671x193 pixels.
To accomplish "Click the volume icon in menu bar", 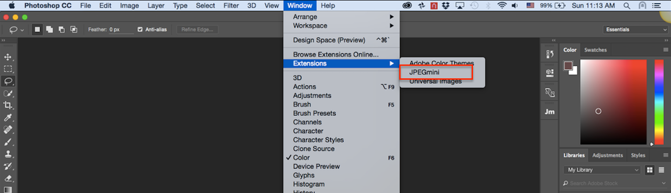I will click(x=515, y=6).
